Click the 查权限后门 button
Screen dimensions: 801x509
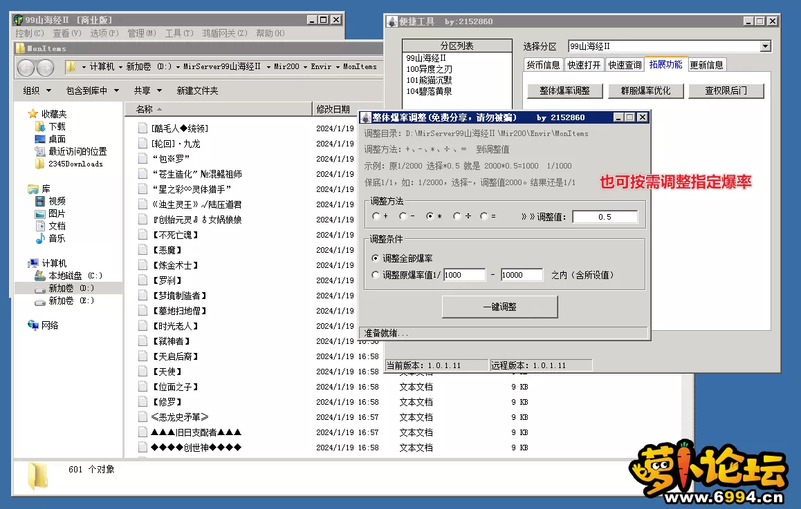(x=726, y=90)
